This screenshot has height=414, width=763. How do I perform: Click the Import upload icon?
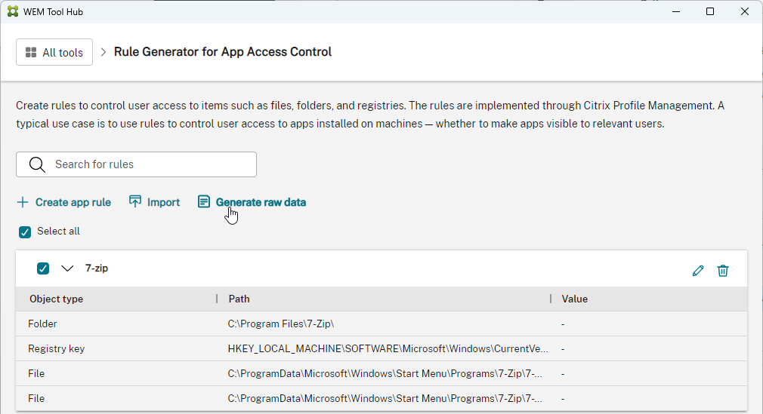pos(135,202)
